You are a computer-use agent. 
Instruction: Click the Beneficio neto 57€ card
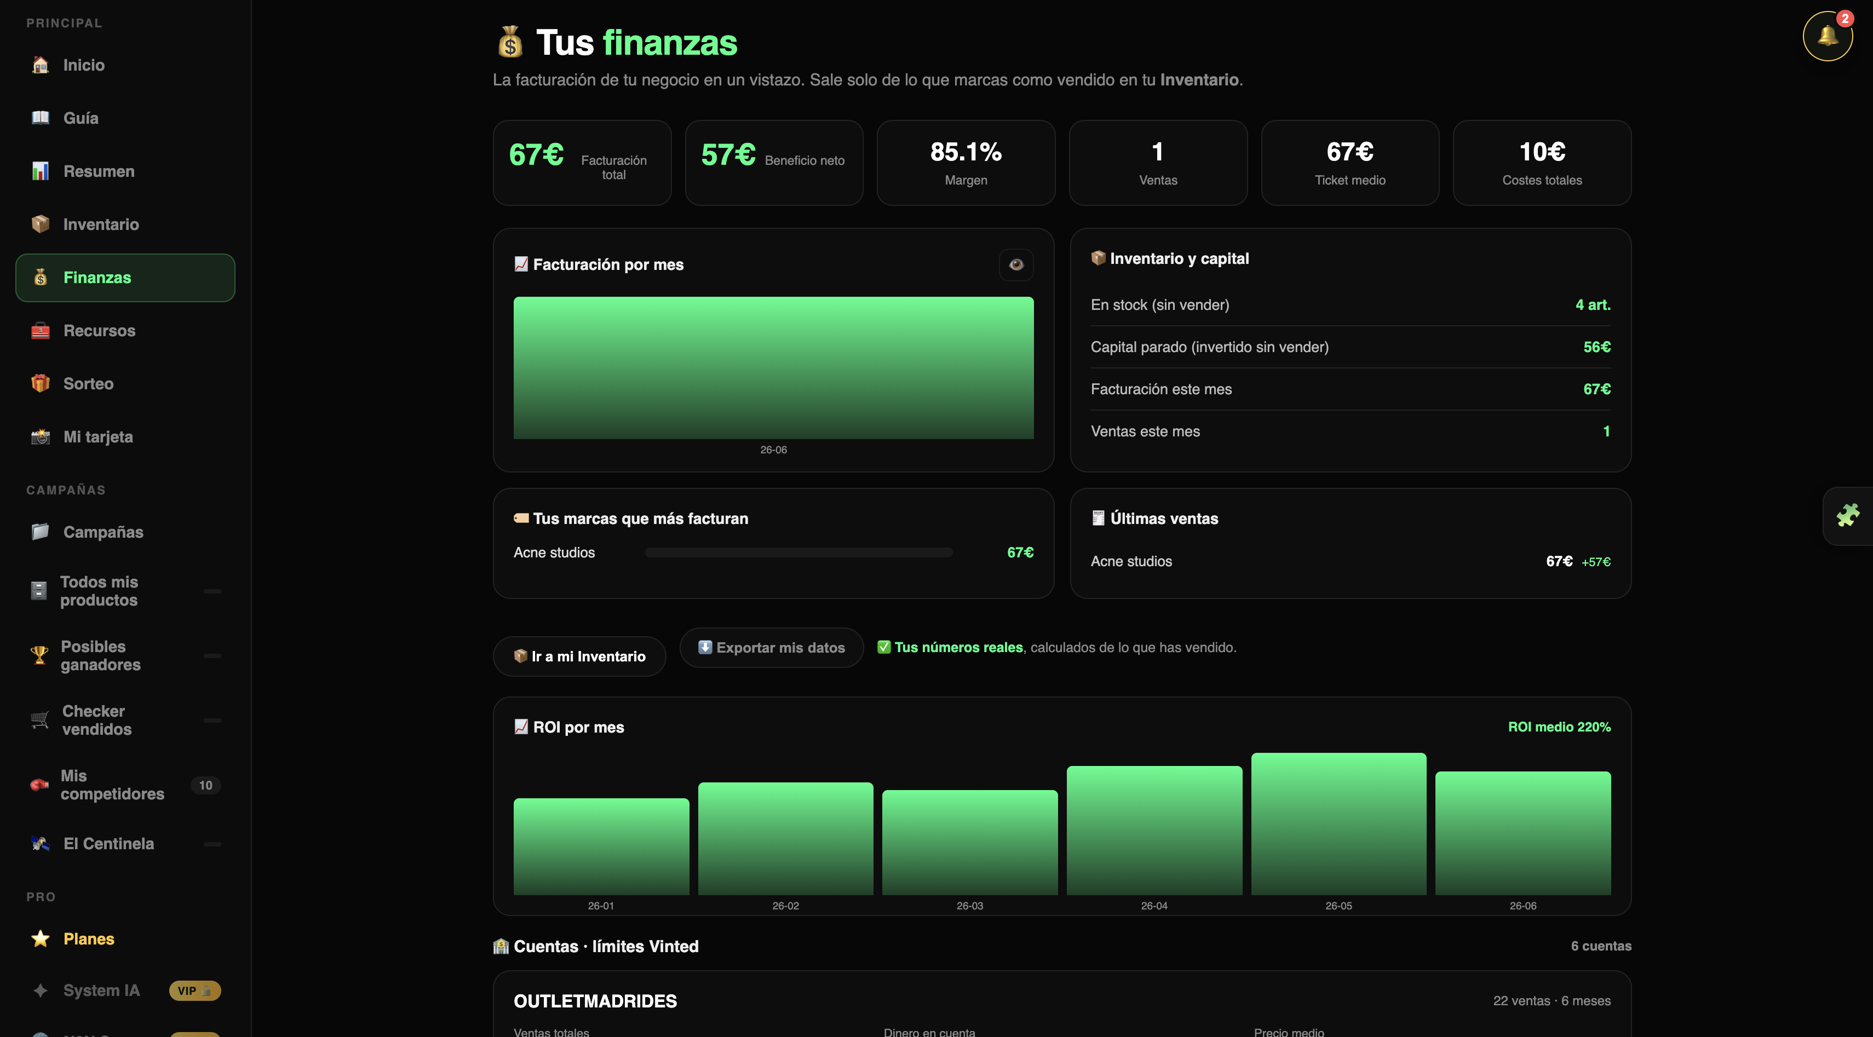point(774,163)
